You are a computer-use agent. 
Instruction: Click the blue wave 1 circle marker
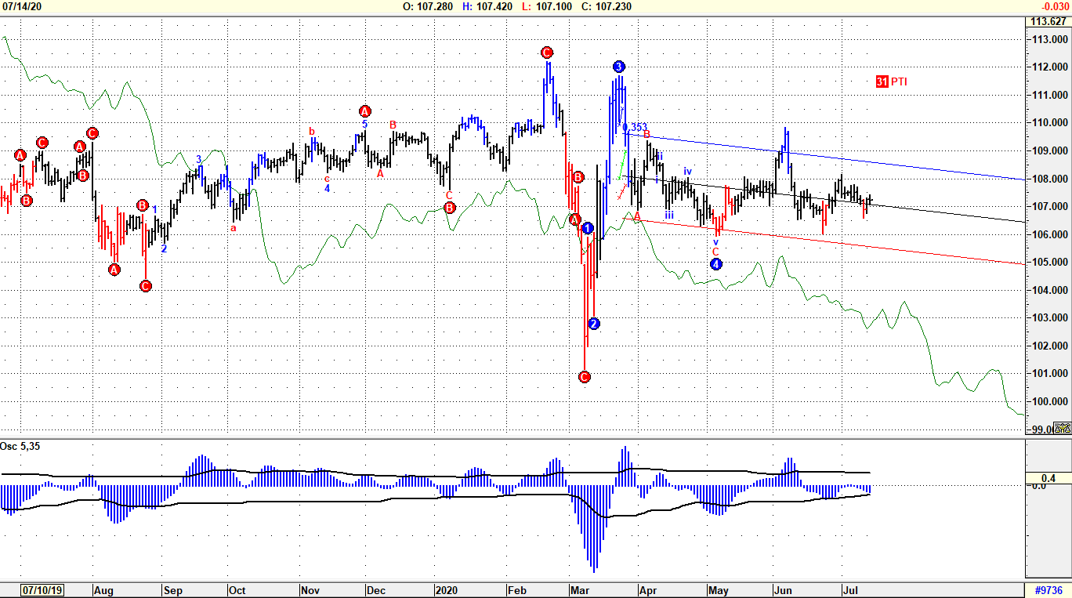coord(587,229)
